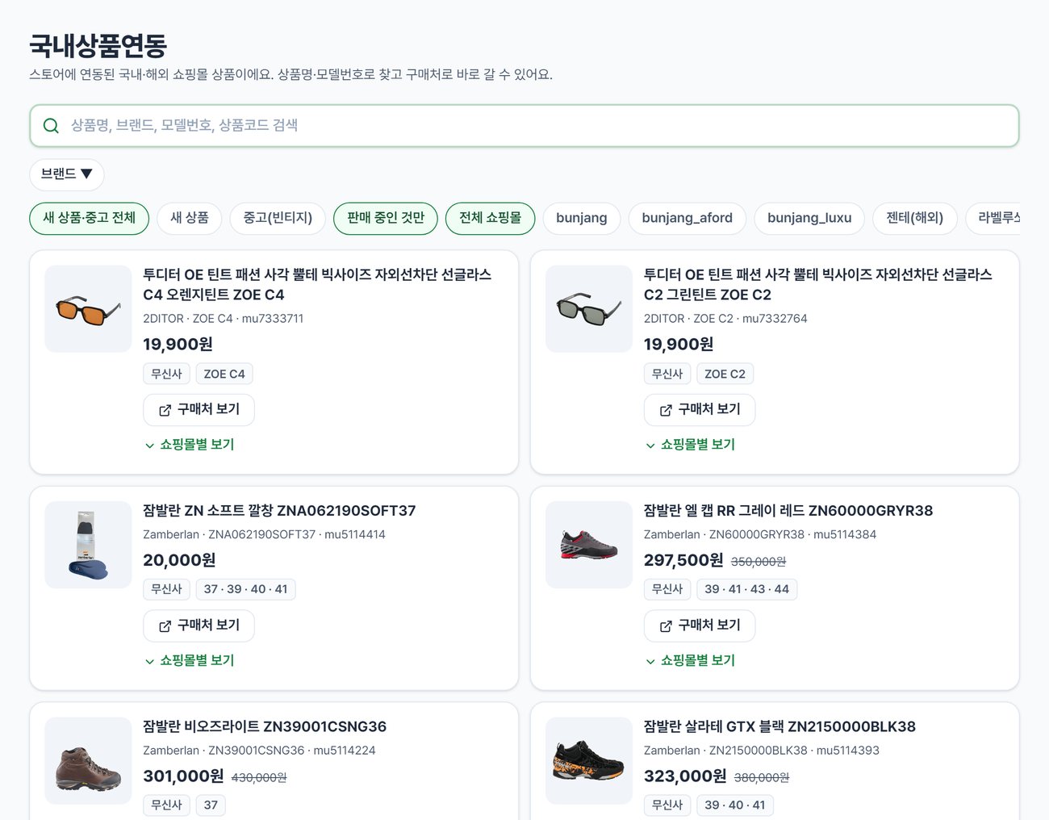Viewport: 1049px width, 820px height.
Task: Click the 323,000원 price
Action: 685,776
